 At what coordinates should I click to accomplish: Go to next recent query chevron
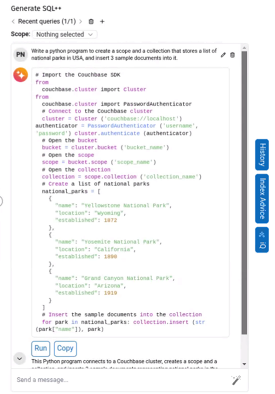click(81, 22)
